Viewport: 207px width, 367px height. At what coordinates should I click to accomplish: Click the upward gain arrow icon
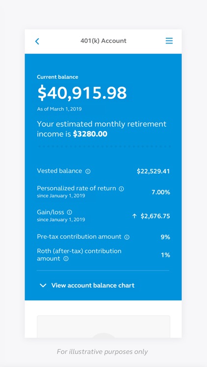pyautogui.click(x=134, y=216)
